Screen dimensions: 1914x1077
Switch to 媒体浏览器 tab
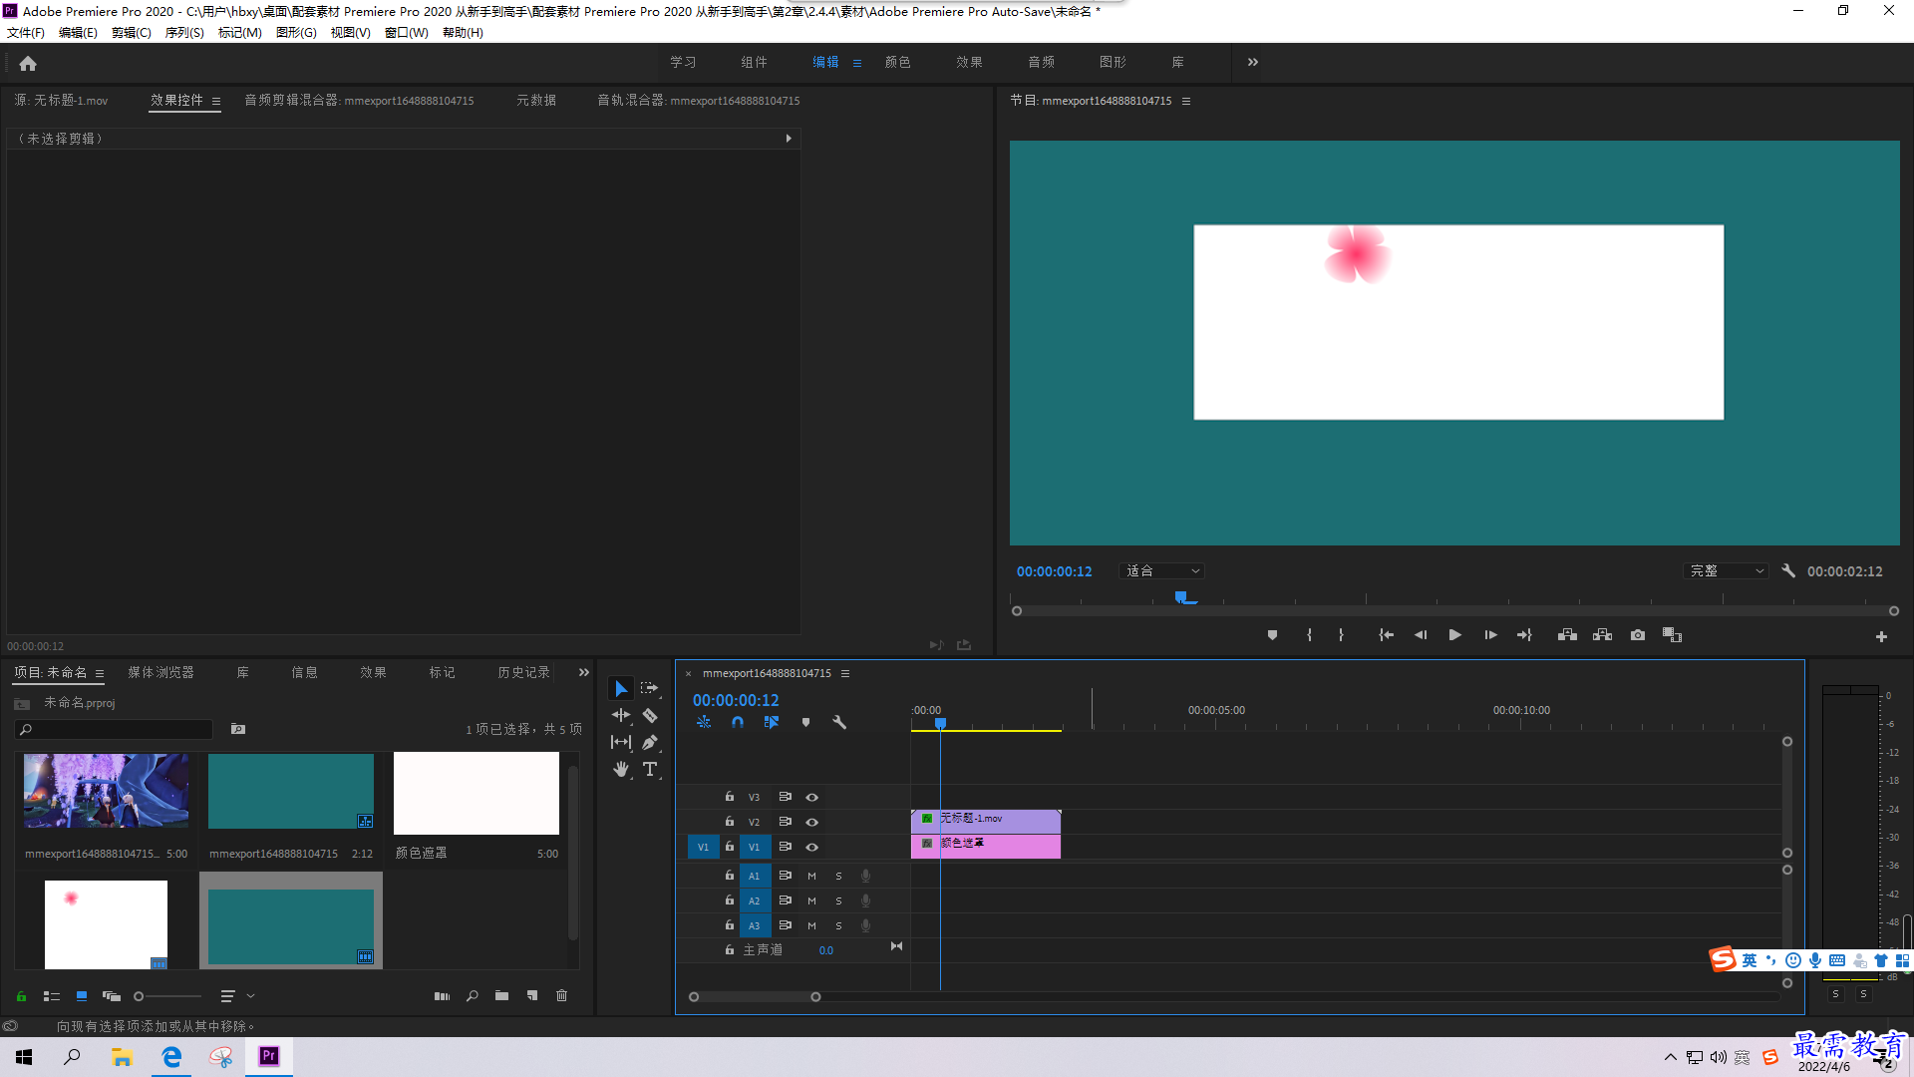click(160, 672)
